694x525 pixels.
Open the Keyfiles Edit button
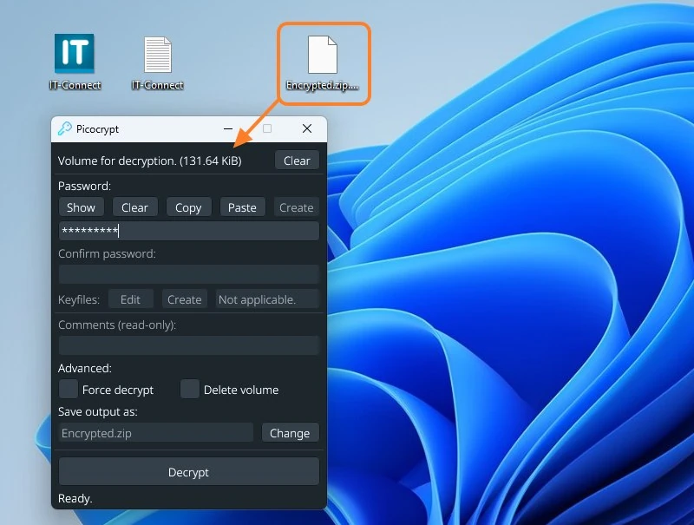click(131, 299)
